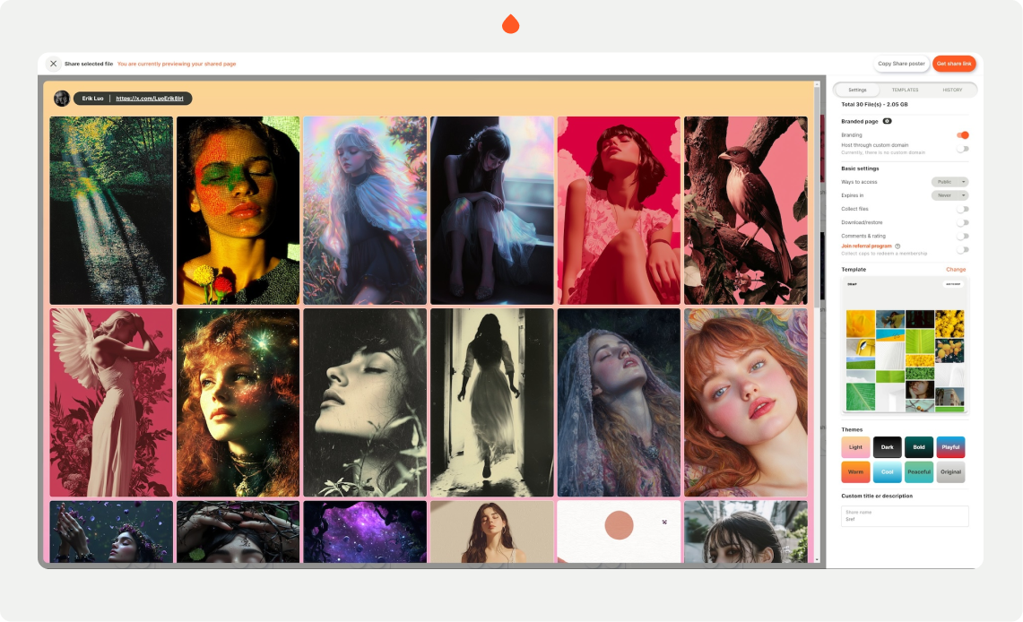Open the praying hands with purple petals image

pyautogui.click(x=111, y=531)
